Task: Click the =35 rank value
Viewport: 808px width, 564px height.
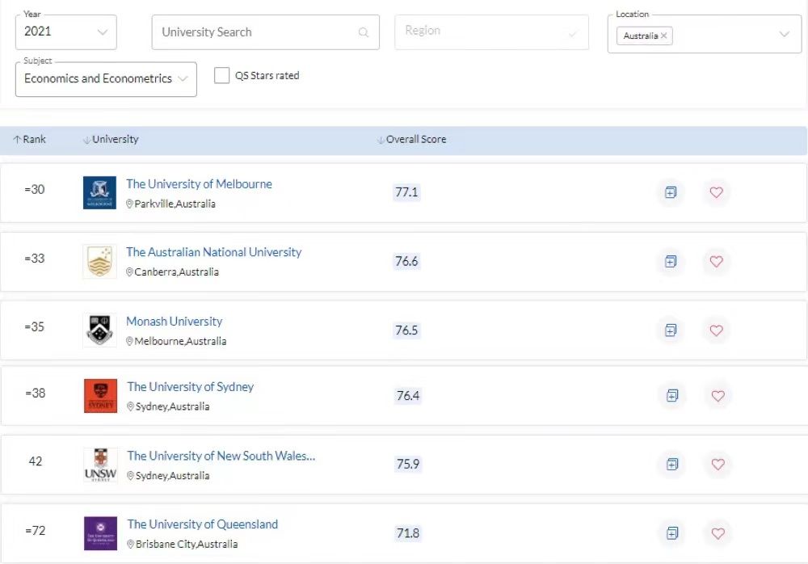Action: (35, 327)
